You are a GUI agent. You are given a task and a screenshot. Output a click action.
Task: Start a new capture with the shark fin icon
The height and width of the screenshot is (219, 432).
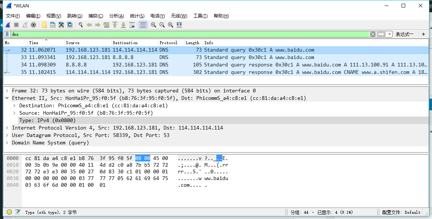8,25
